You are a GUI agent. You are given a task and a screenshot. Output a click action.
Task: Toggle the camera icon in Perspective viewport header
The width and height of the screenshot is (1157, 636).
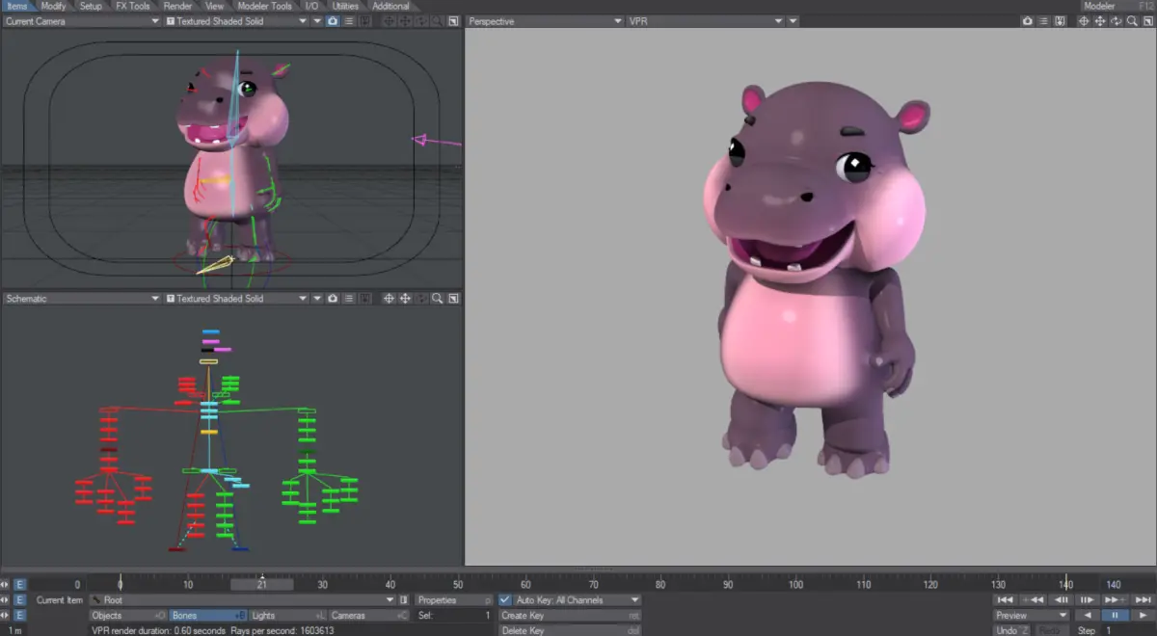pyautogui.click(x=1027, y=21)
